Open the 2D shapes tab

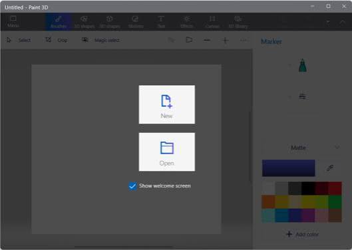click(85, 22)
